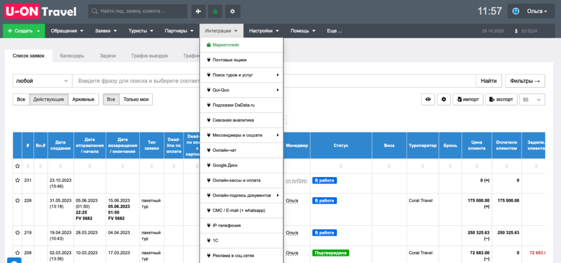Click the help icon beside Ольга
The height and width of the screenshot is (263, 561).
pyautogui.click(x=516, y=11)
